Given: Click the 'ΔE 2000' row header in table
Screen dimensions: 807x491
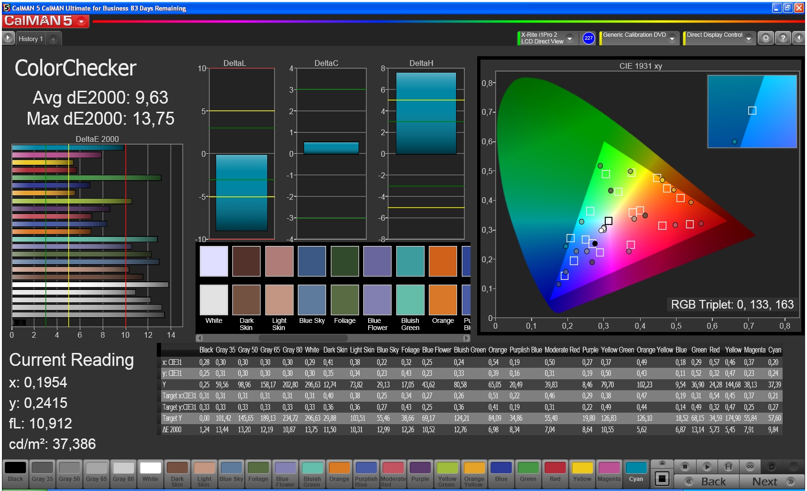Looking at the screenshot, I should [x=172, y=429].
